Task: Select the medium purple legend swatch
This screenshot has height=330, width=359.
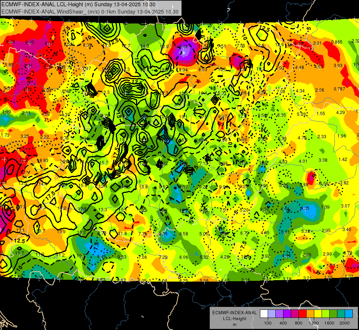Action: point(279,313)
